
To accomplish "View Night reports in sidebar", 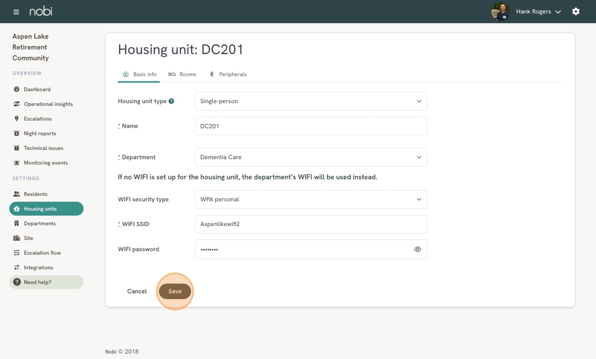I will pyautogui.click(x=39, y=133).
